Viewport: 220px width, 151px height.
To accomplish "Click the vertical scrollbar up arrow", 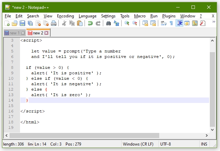I will (x=212, y=41).
